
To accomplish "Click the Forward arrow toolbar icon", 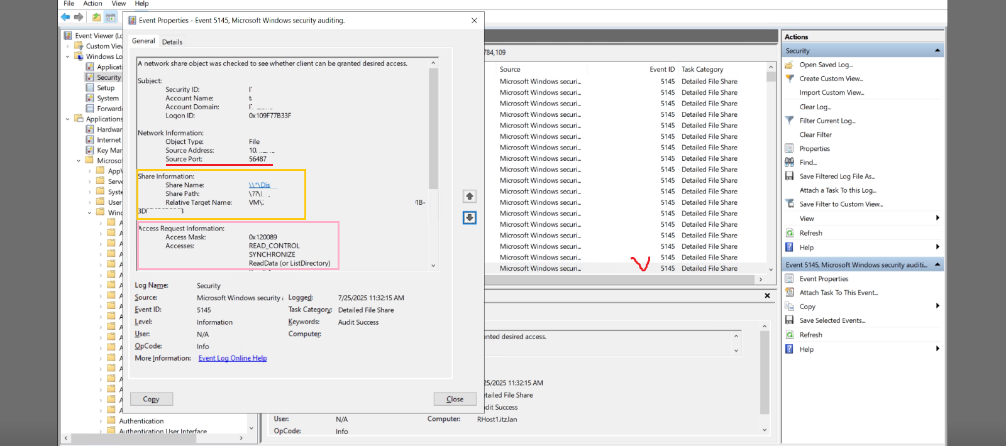I will coord(79,17).
